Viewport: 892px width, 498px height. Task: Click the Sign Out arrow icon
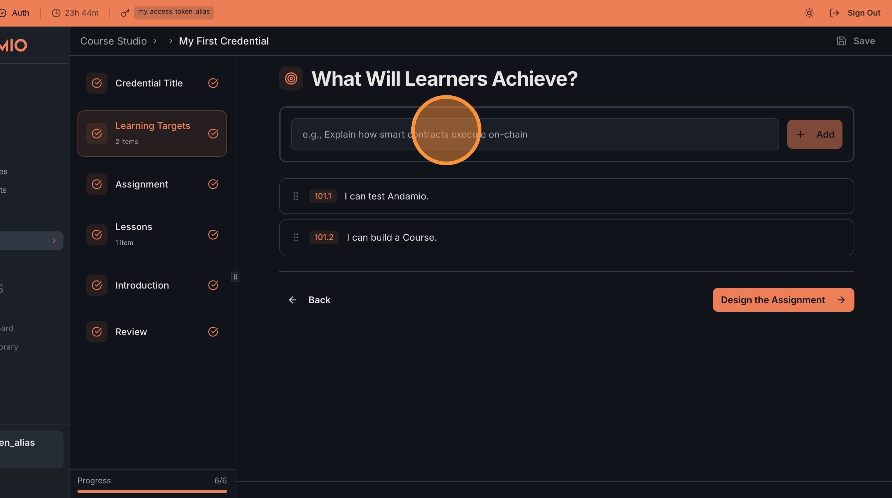pos(834,13)
